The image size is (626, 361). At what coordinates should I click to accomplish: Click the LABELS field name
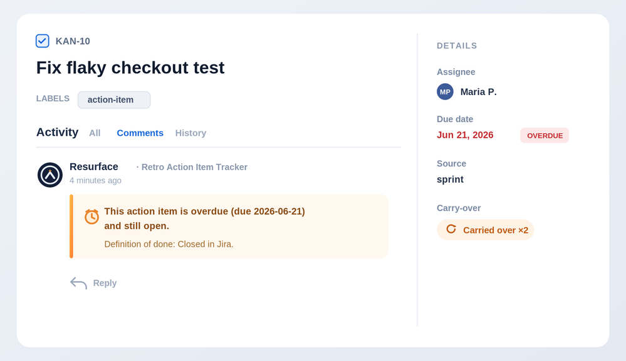point(53,98)
